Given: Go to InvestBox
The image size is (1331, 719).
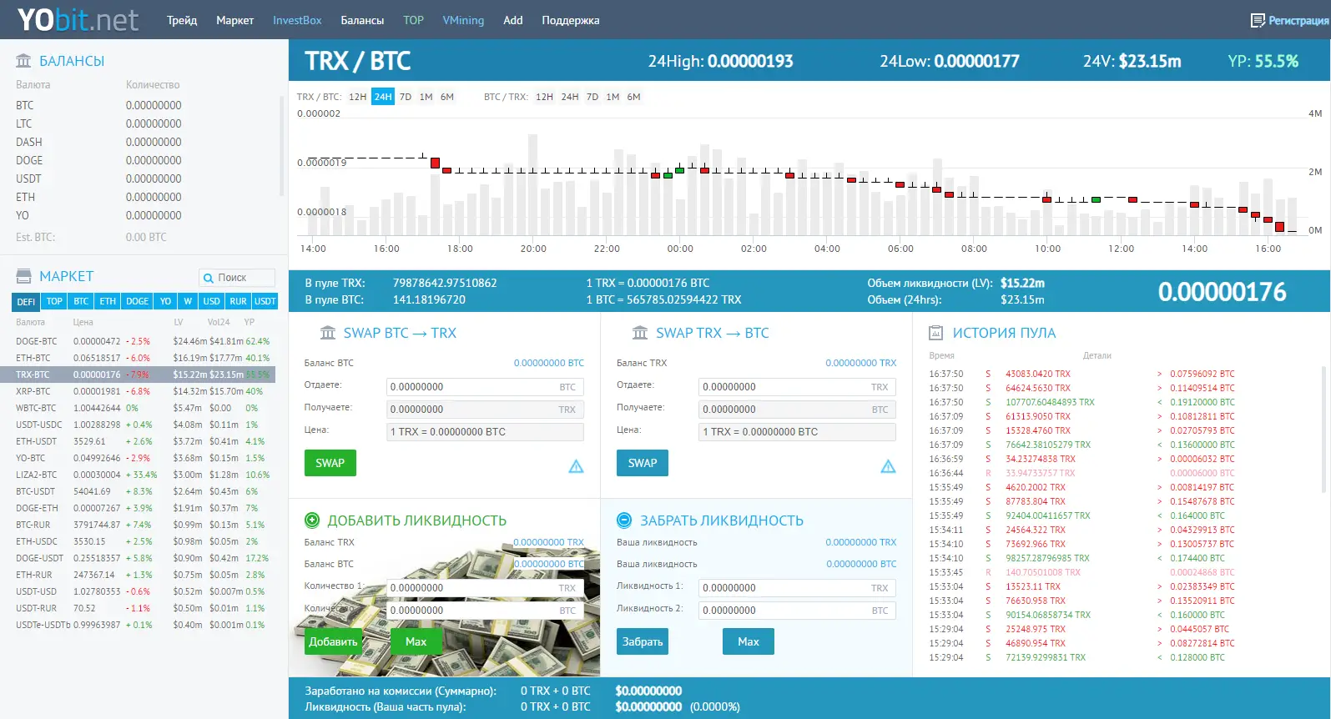Looking at the screenshot, I should [297, 20].
